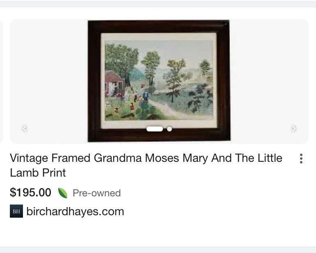
Task: Click the $195.00 price
Action: 30,192
